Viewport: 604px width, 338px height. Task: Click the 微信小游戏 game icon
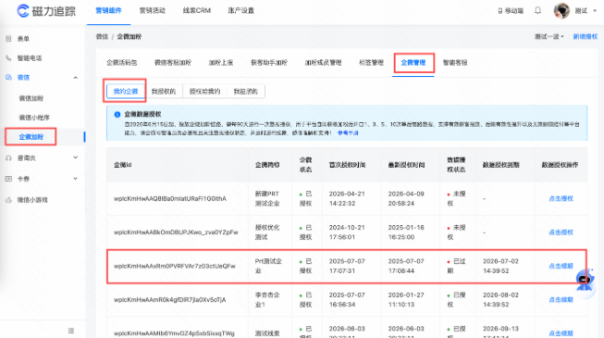click(8, 200)
